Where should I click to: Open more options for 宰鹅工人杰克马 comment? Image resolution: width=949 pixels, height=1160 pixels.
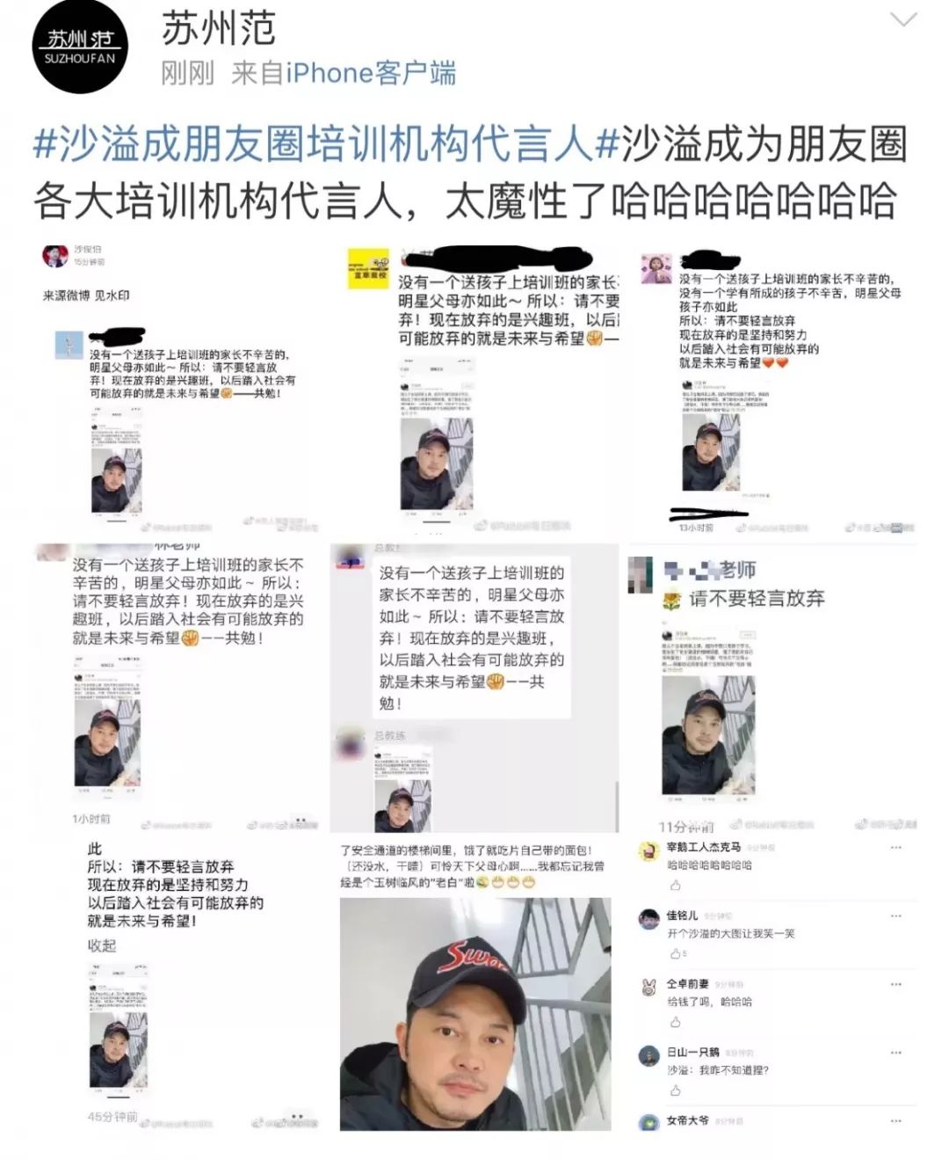[x=896, y=848]
